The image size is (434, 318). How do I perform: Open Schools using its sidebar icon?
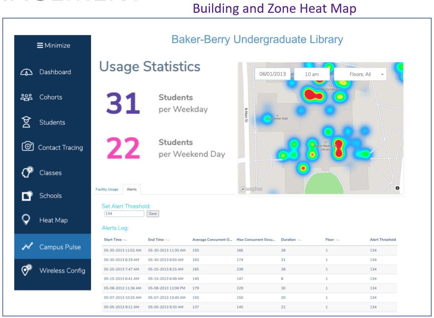point(26,196)
